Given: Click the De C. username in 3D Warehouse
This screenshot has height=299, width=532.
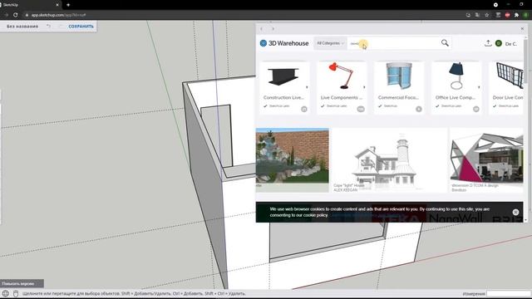Looking at the screenshot, I should point(511,44).
